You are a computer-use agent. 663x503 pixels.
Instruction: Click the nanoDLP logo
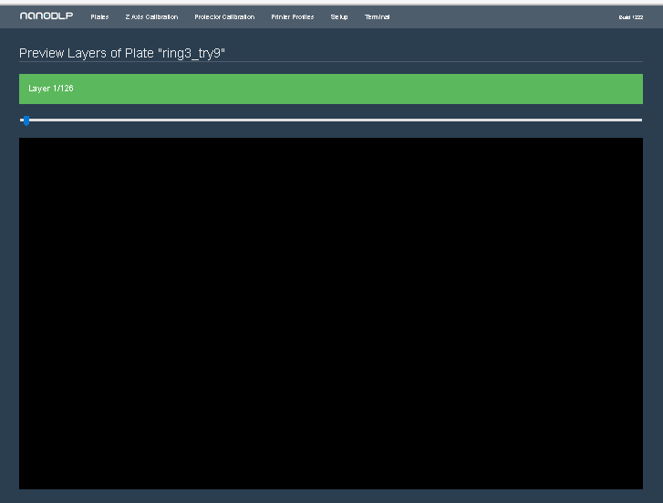coord(46,16)
